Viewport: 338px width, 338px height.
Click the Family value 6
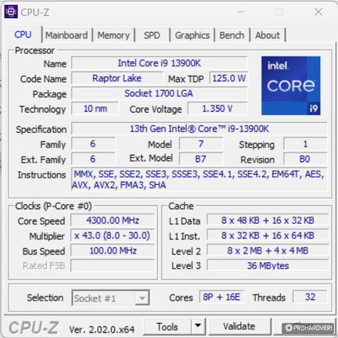click(x=93, y=144)
